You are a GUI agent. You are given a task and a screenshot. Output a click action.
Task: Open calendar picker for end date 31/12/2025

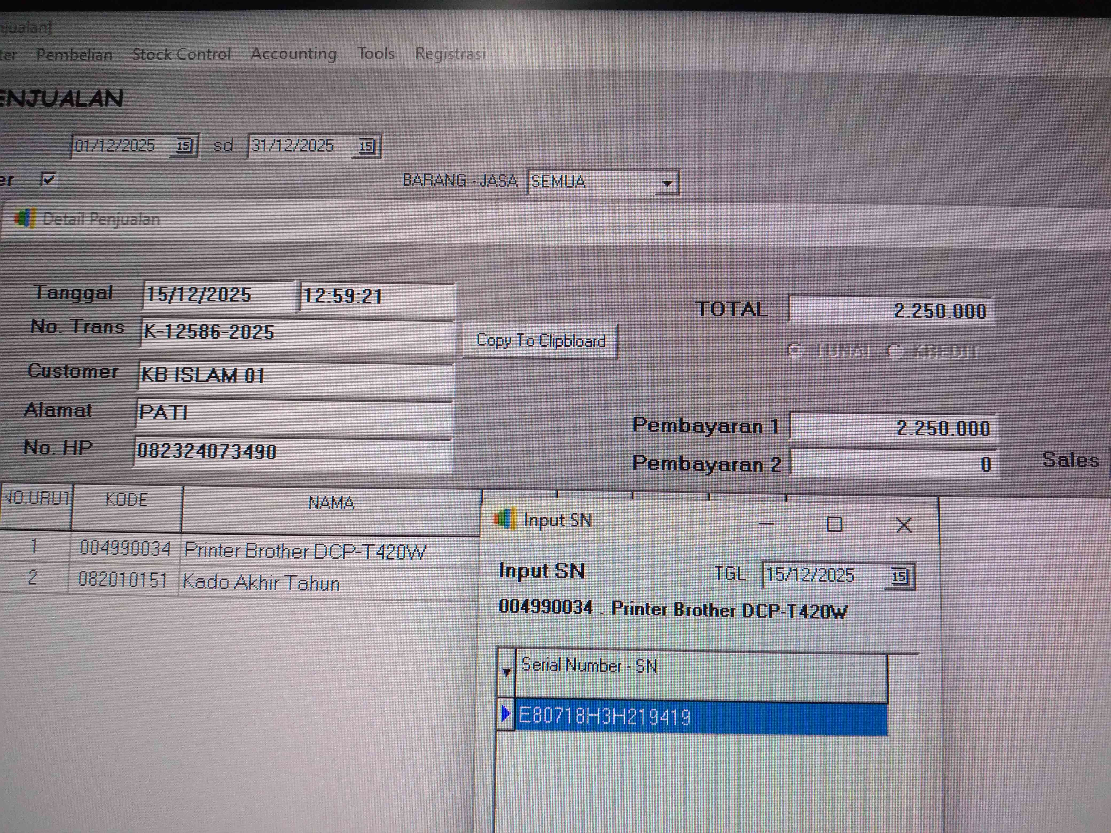367,147
